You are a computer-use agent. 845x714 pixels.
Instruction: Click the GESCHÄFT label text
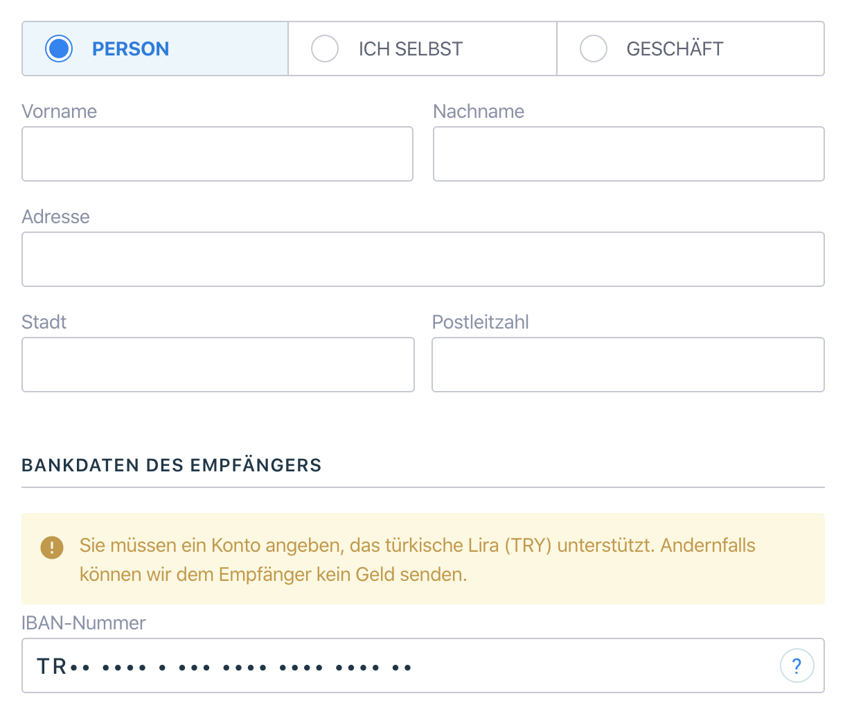675,49
